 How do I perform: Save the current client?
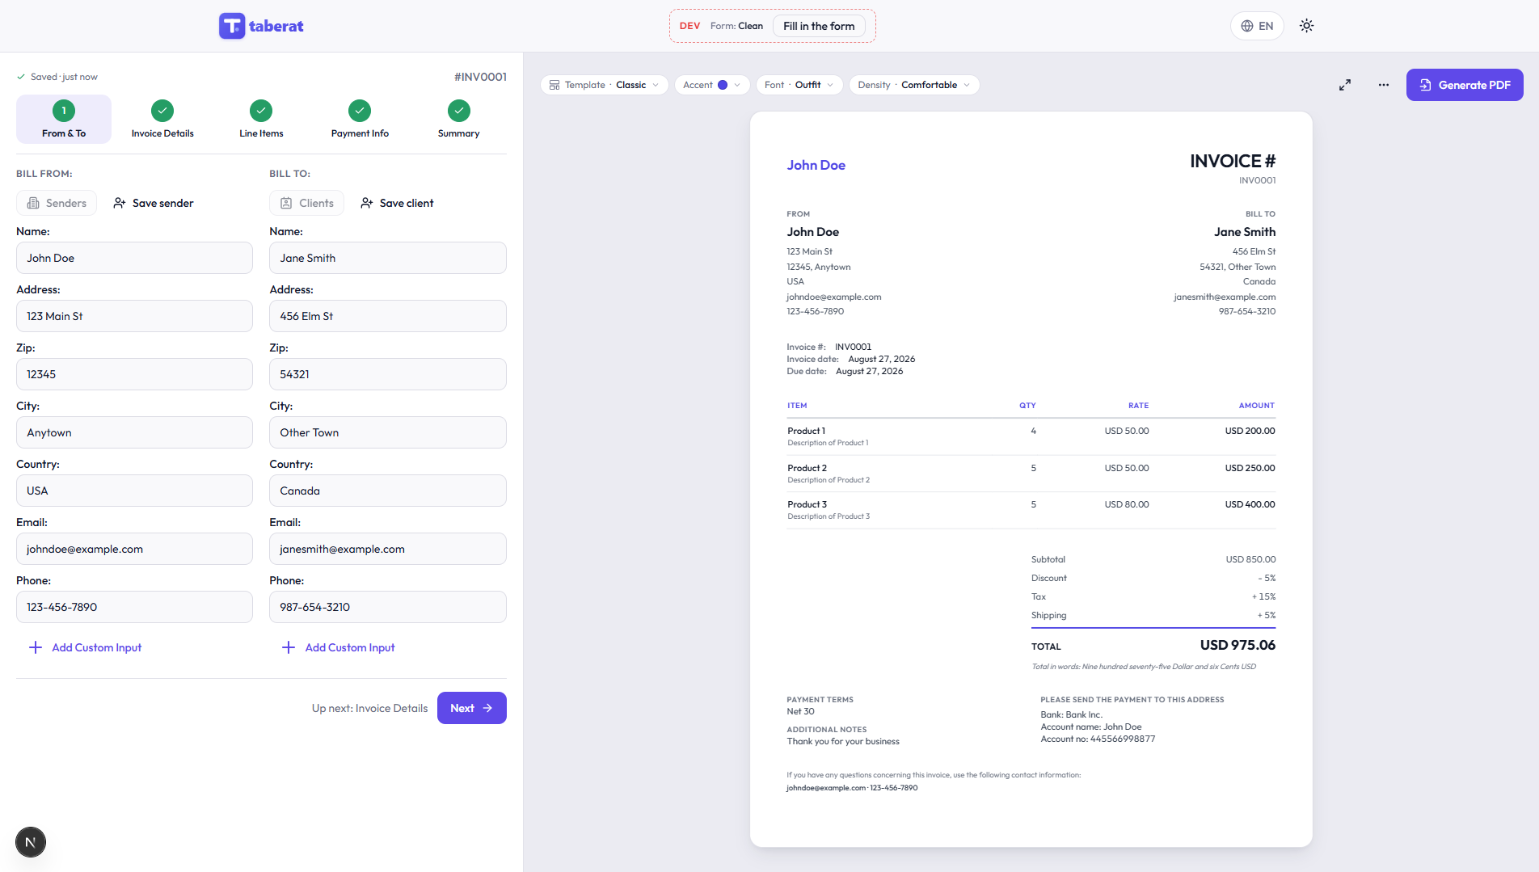point(397,203)
